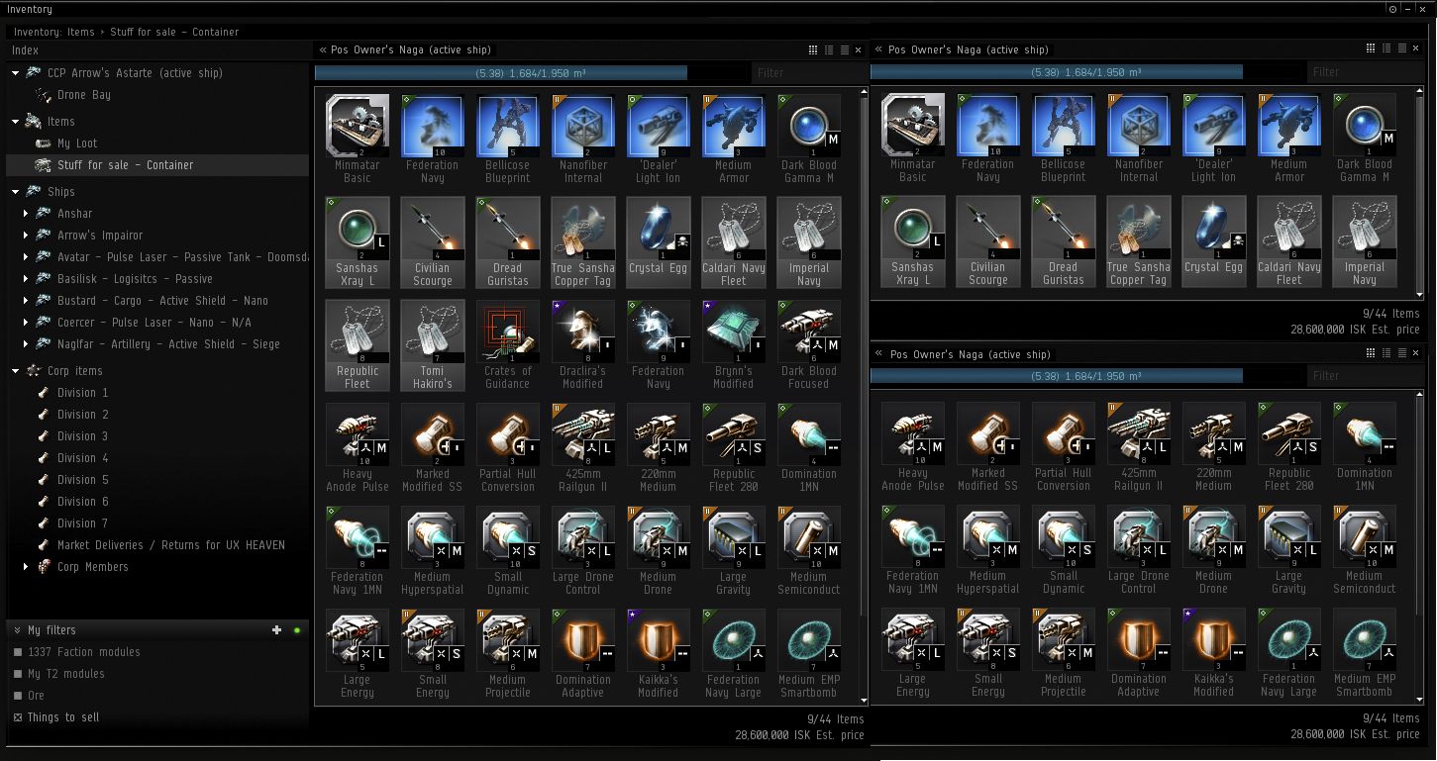Viewport: 1437px width, 761px height.
Task: Open the Drone Bay entry
Action: pyautogui.click(x=83, y=95)
